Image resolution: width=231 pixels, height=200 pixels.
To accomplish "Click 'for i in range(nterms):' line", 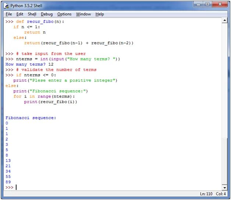I will pos(44,97).
